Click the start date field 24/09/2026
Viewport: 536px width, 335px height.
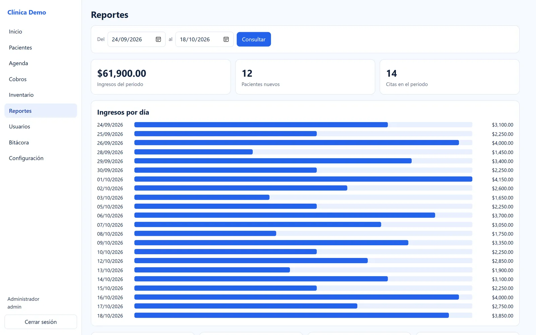click(x=136, y=39)
